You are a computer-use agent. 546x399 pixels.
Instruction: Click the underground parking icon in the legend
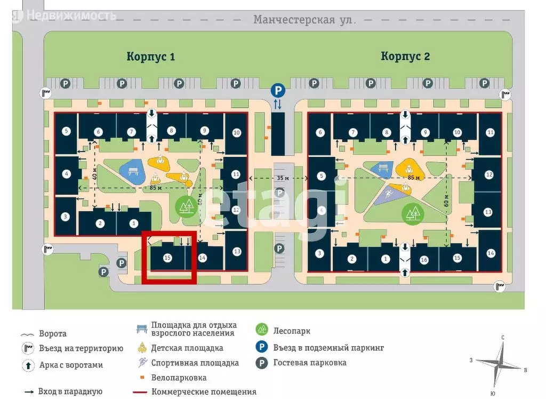point(261,347)
